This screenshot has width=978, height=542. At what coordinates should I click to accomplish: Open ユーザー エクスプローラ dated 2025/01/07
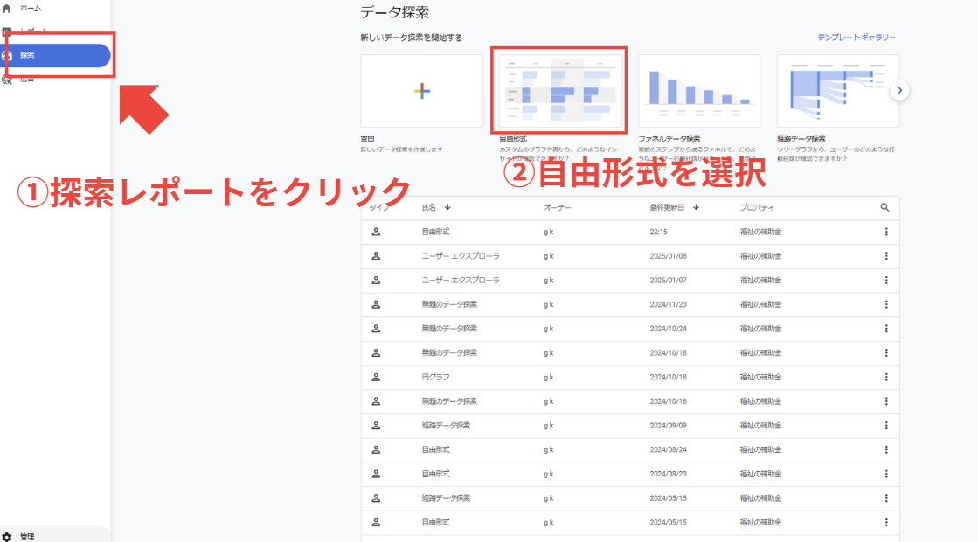pos(461,280)
